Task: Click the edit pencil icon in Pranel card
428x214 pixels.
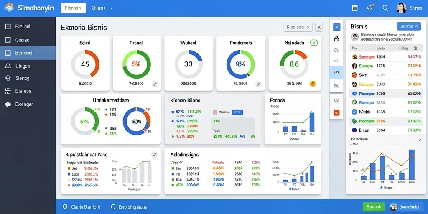Action: (x=155, y=84)
